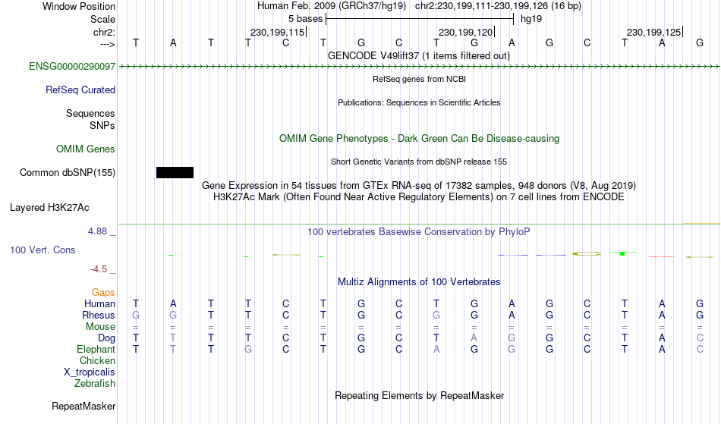Select the Dog alignment row label

coord(107,338)
